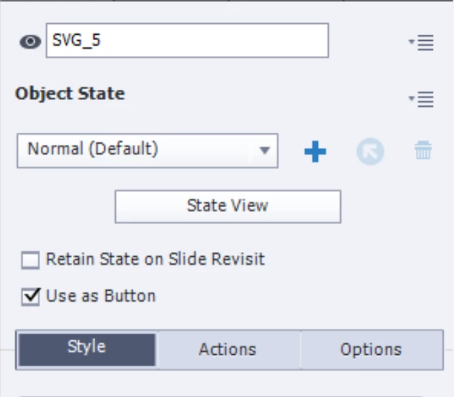Click the Retain State on Slide Revisit label
454x397 pixels.
pos(155,259)
